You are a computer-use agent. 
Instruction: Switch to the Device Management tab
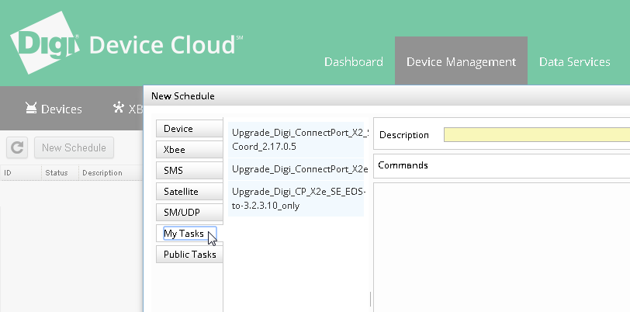tap(461, 62)
